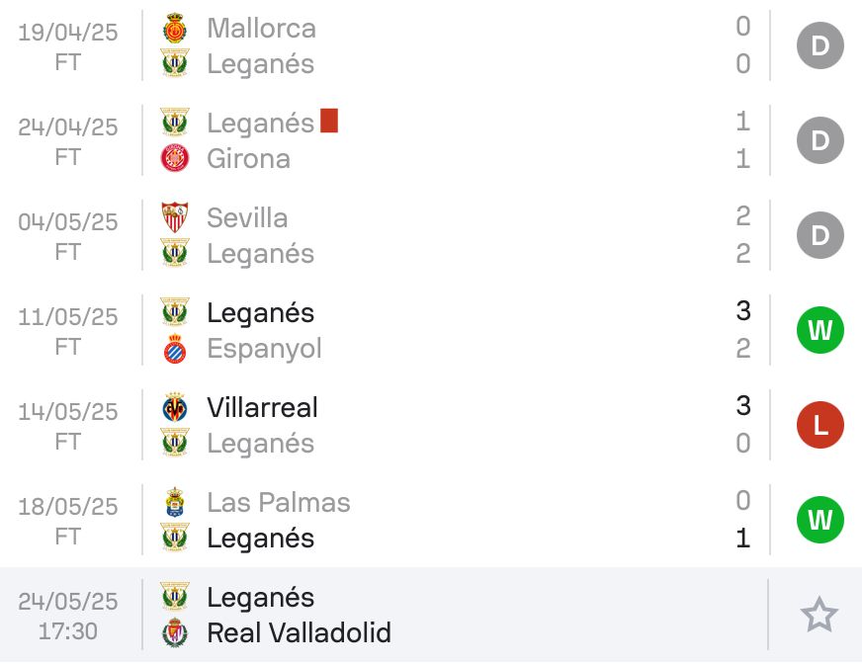Click Leganés red card indicator
Viewport: 862px width, 665px height.
tap(329, 121)
